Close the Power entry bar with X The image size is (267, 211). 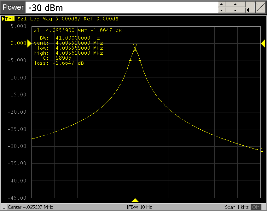261,7
